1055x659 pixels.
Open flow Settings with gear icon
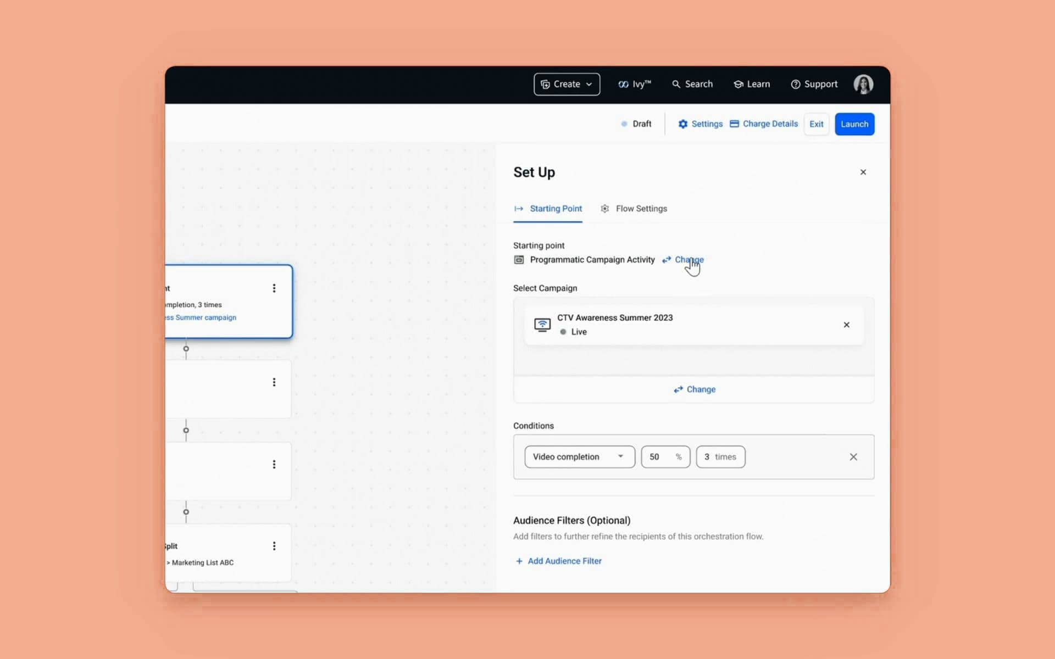pos(700,124)
